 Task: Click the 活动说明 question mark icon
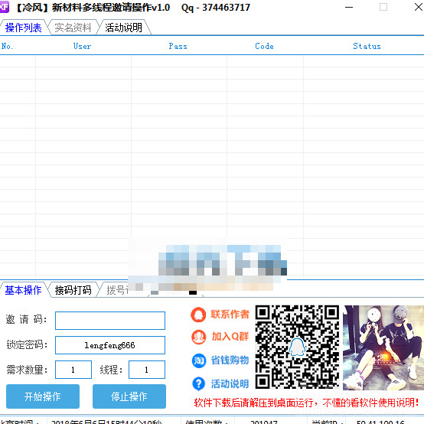point(199,383)
